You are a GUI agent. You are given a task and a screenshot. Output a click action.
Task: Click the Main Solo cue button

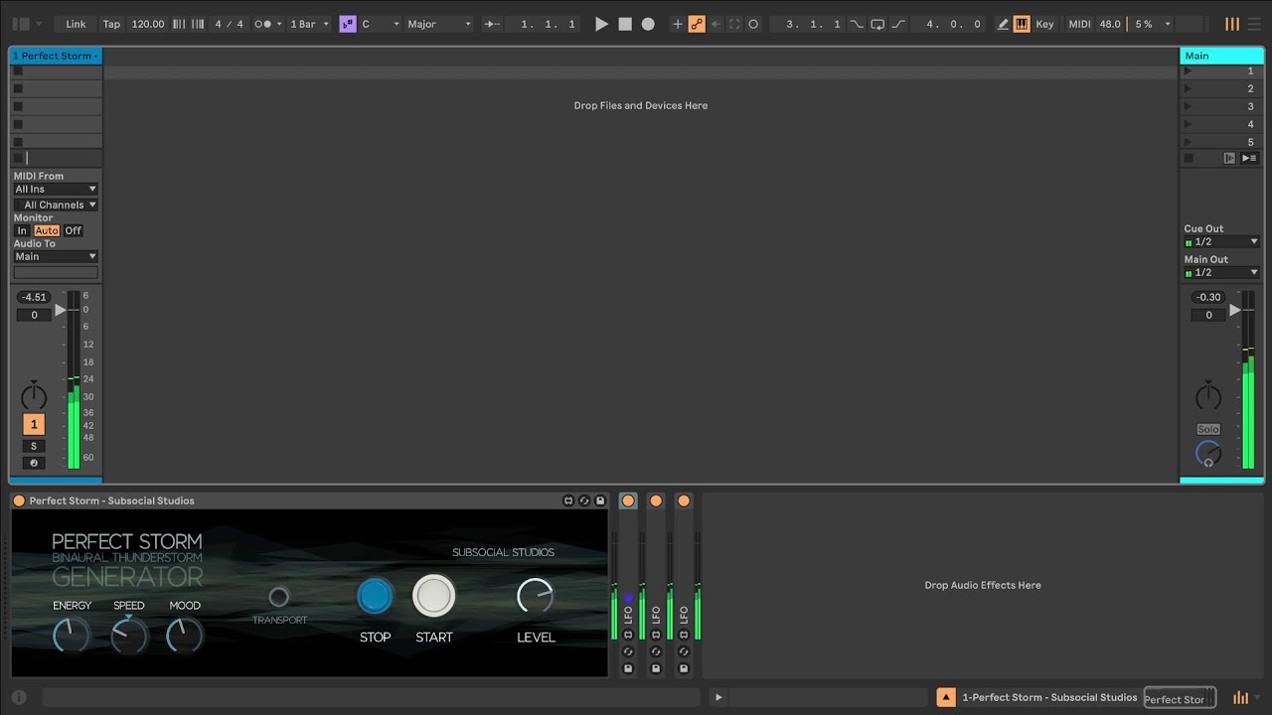coord(1208,429)
